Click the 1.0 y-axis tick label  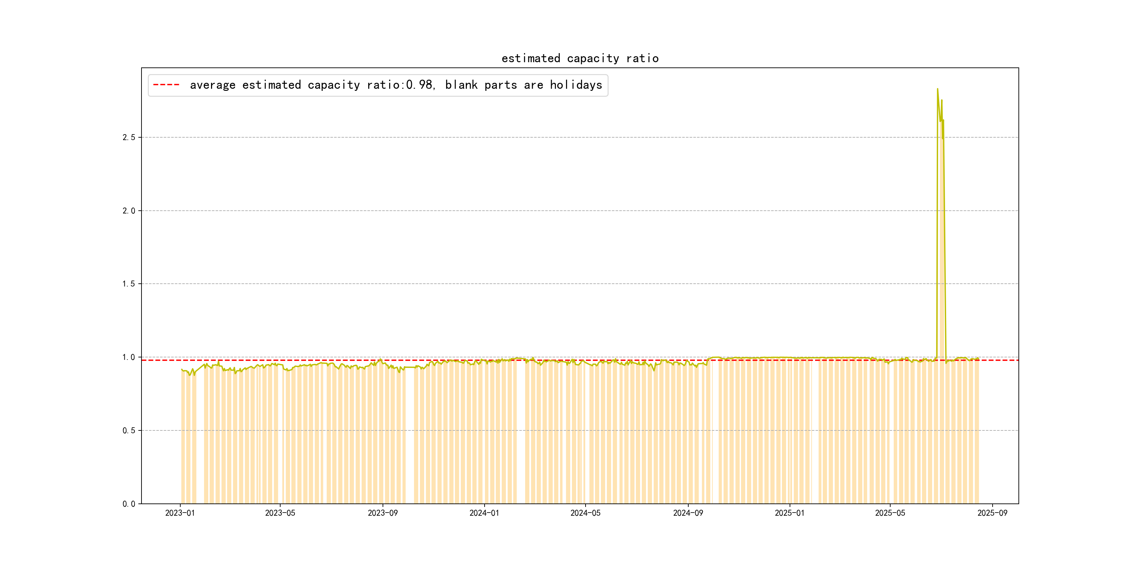click(129, 357)
